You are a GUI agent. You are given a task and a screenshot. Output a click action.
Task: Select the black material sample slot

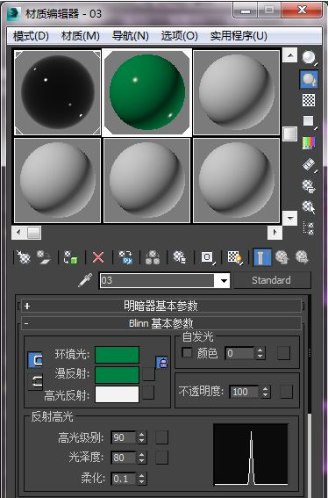(57, 92)
